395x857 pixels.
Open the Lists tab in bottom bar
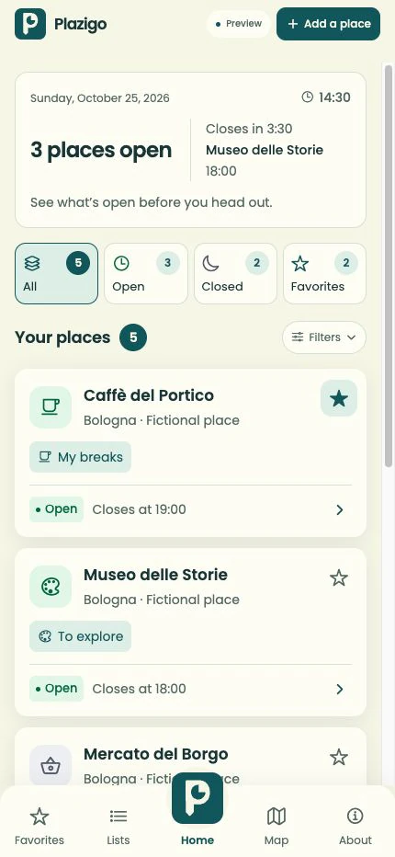pyautogui.click(x=118, y=826)
